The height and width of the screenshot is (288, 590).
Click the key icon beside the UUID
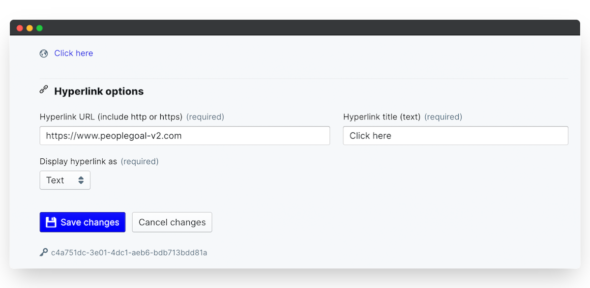[44, 253]
